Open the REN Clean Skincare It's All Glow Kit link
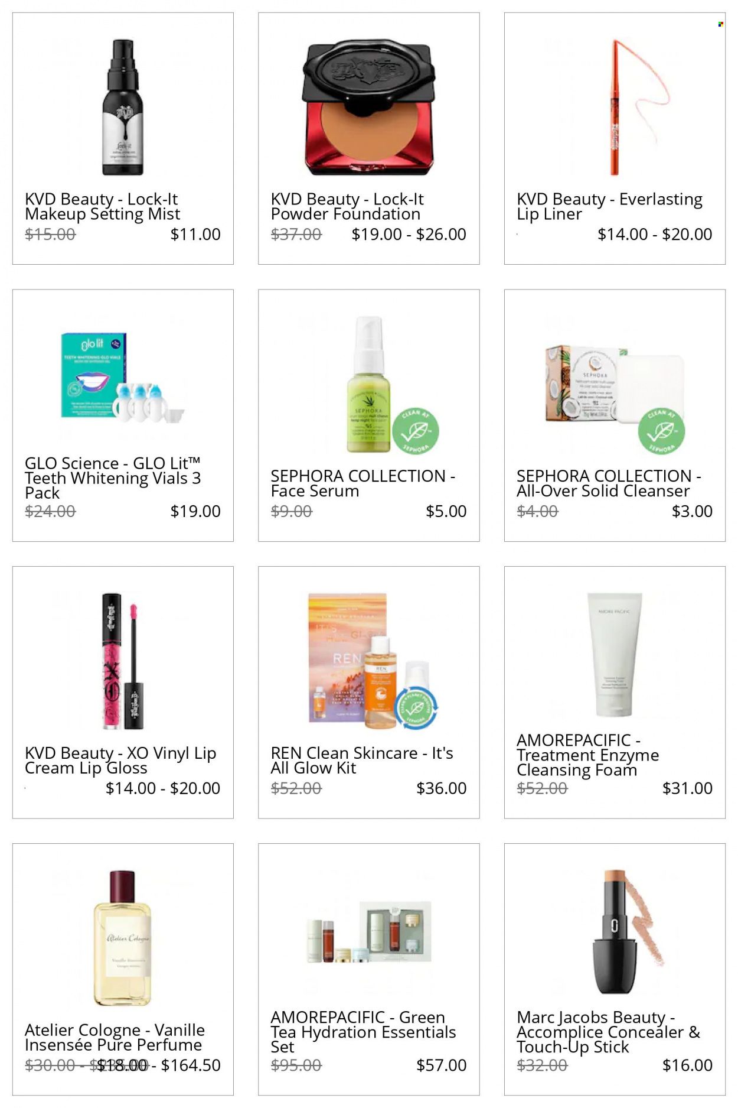738x1108 pixels. point(362,761)
